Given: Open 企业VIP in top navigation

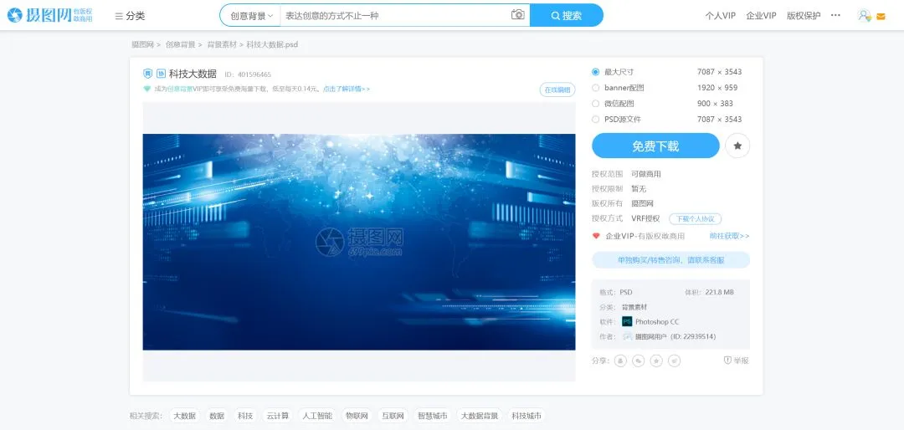Looking at the screenshot, I should [761, 16].
